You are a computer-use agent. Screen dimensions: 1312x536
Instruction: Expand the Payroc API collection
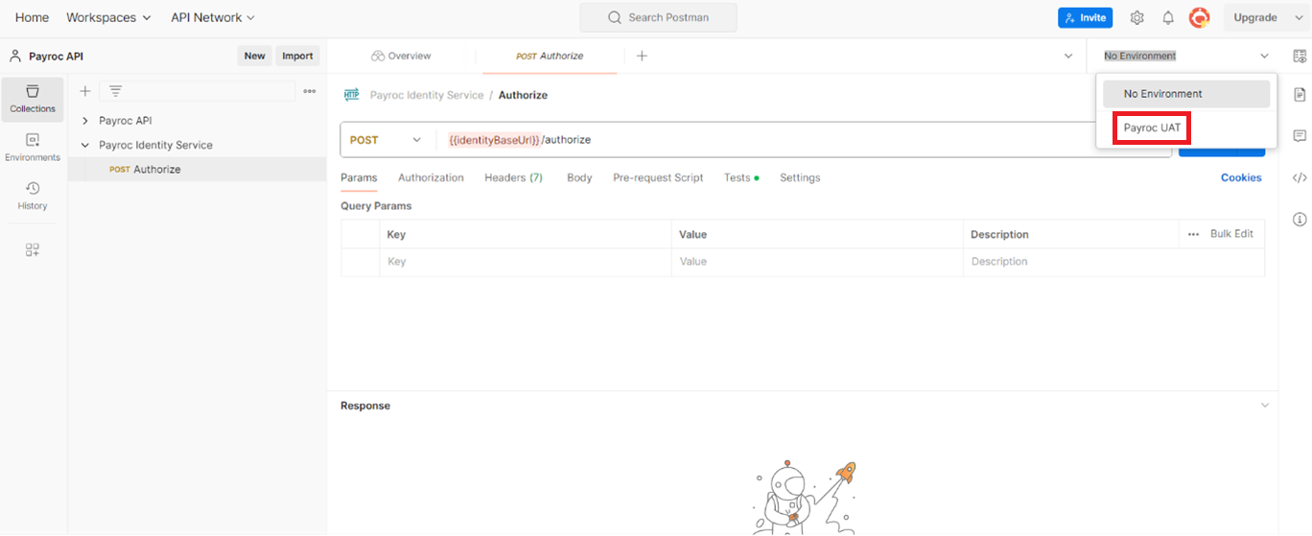click(x=85, y=121)
